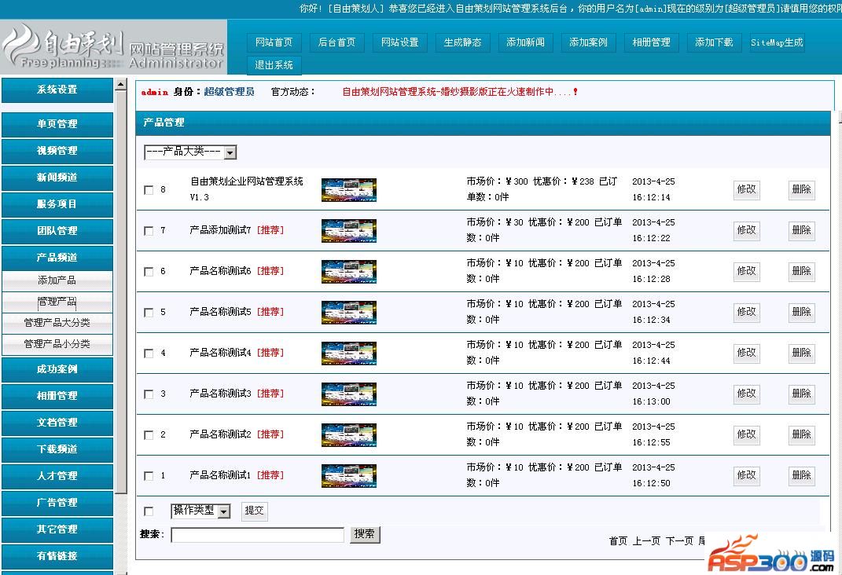The height and width of the screenshot is (575, 842).
Task: Choose 添加下载 in the top menu
Action: coord(714,42)
